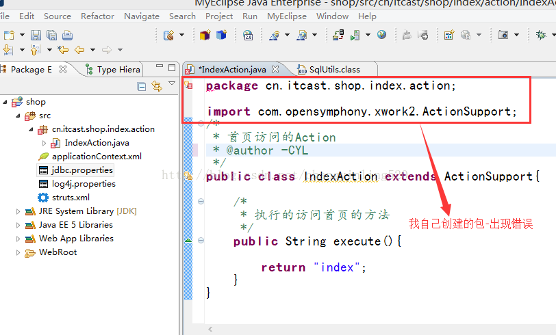Open the Back history dropdown arrow
The width and height of the screenshot is (556, 335).
92,50
